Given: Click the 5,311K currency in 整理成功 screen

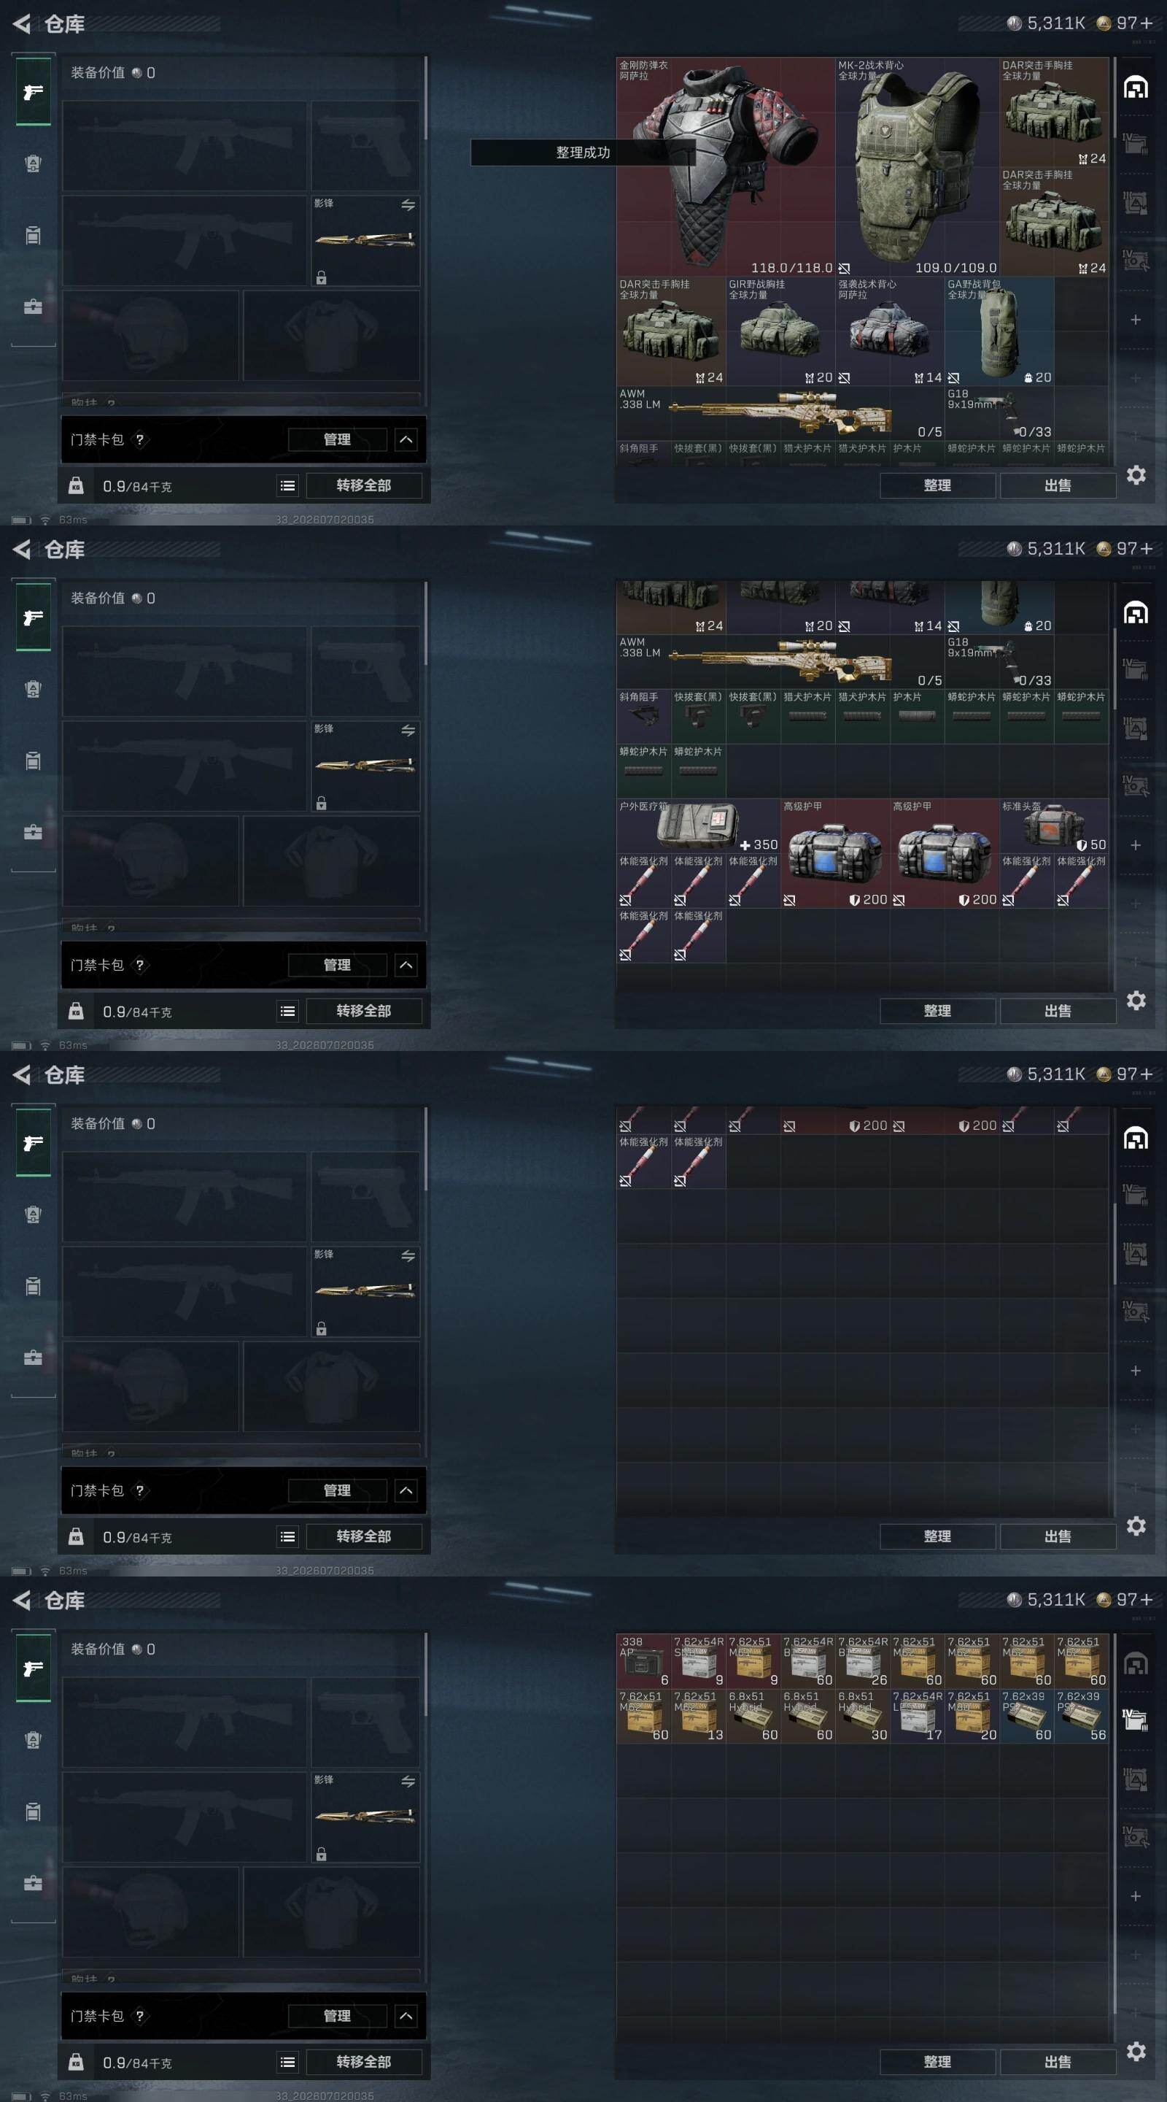Looking at the screenshot, I should pyautogui.click(x=1047, y=23).
